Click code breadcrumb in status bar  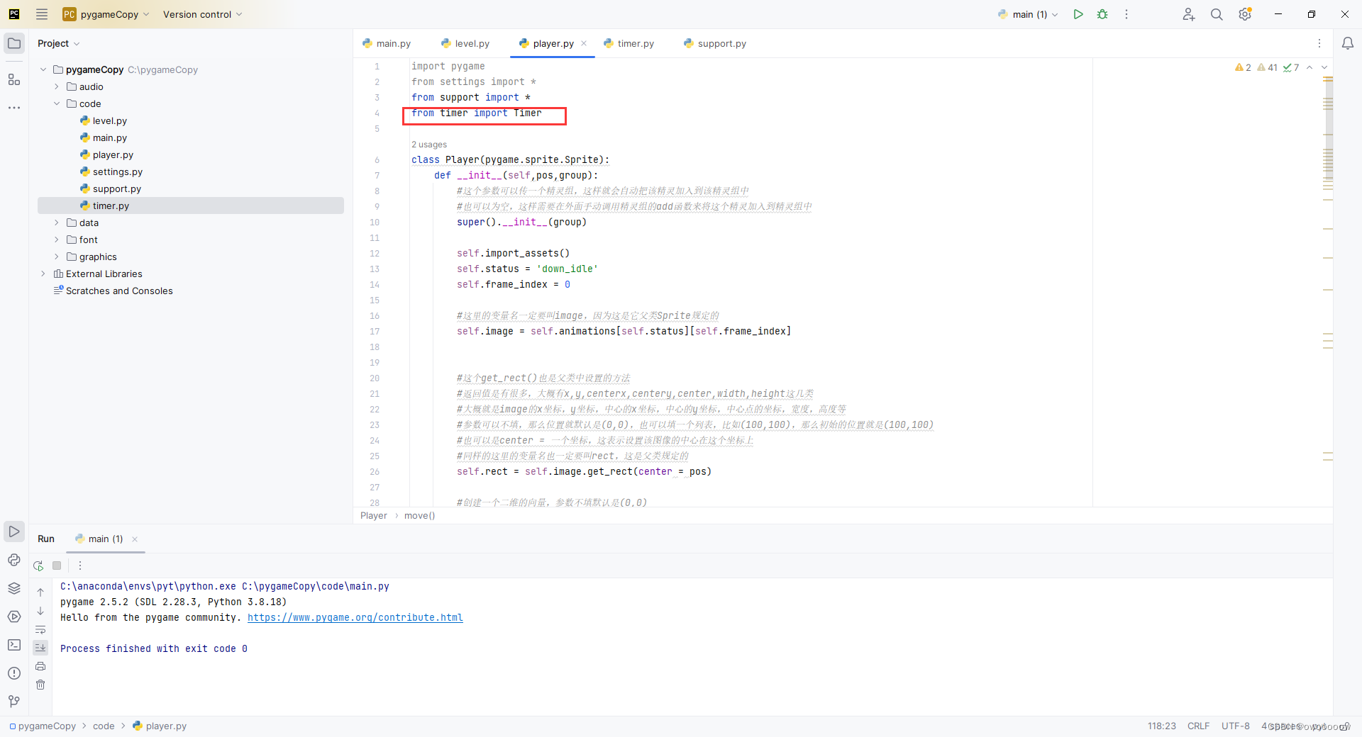click(x=104, y=726)
